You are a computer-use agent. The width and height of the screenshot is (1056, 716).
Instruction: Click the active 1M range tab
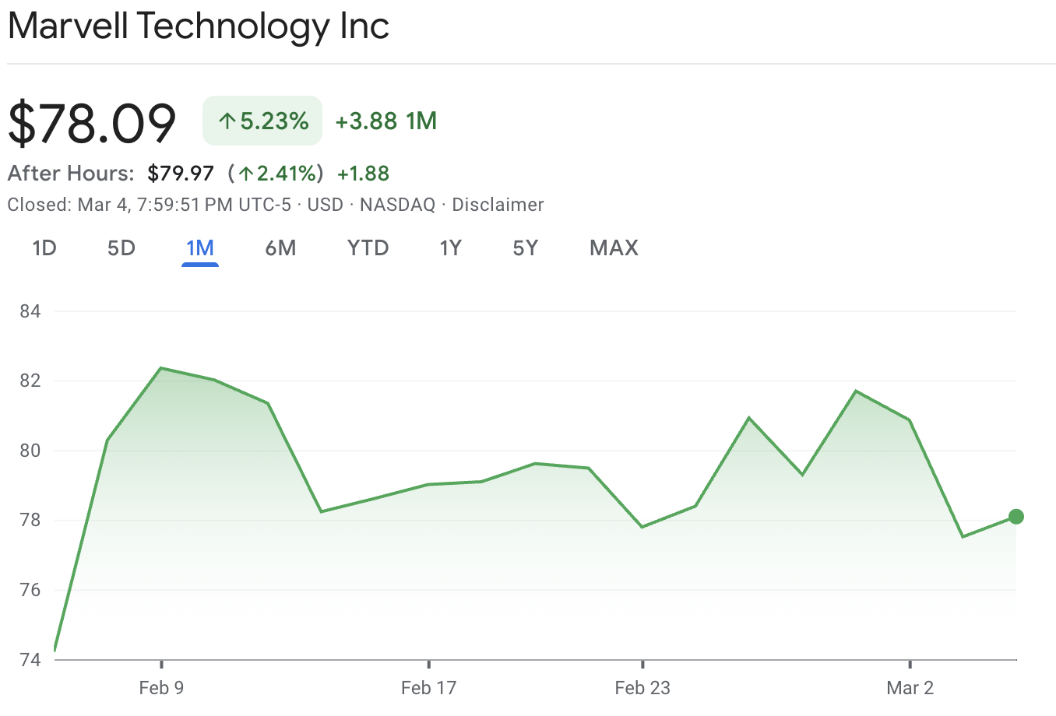coord(200,248)
